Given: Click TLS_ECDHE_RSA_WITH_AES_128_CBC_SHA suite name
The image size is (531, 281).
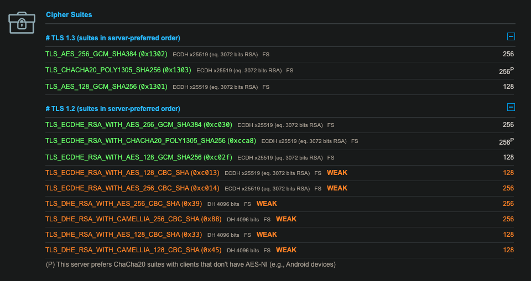Looking at the screenshot, I should coord(133,173).
